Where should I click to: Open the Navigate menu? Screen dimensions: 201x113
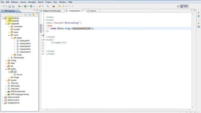click(x=32, y=2)
